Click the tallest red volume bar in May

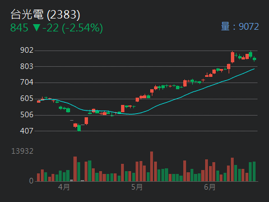coord(151,166)
